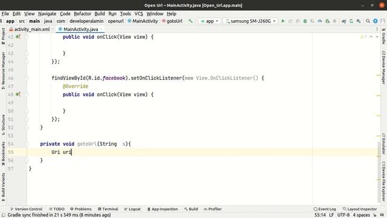The height and width of the screenshot is (218, 387).
Task: Click the read-only lock icon in status bar
Action: (x=375, y=215)
